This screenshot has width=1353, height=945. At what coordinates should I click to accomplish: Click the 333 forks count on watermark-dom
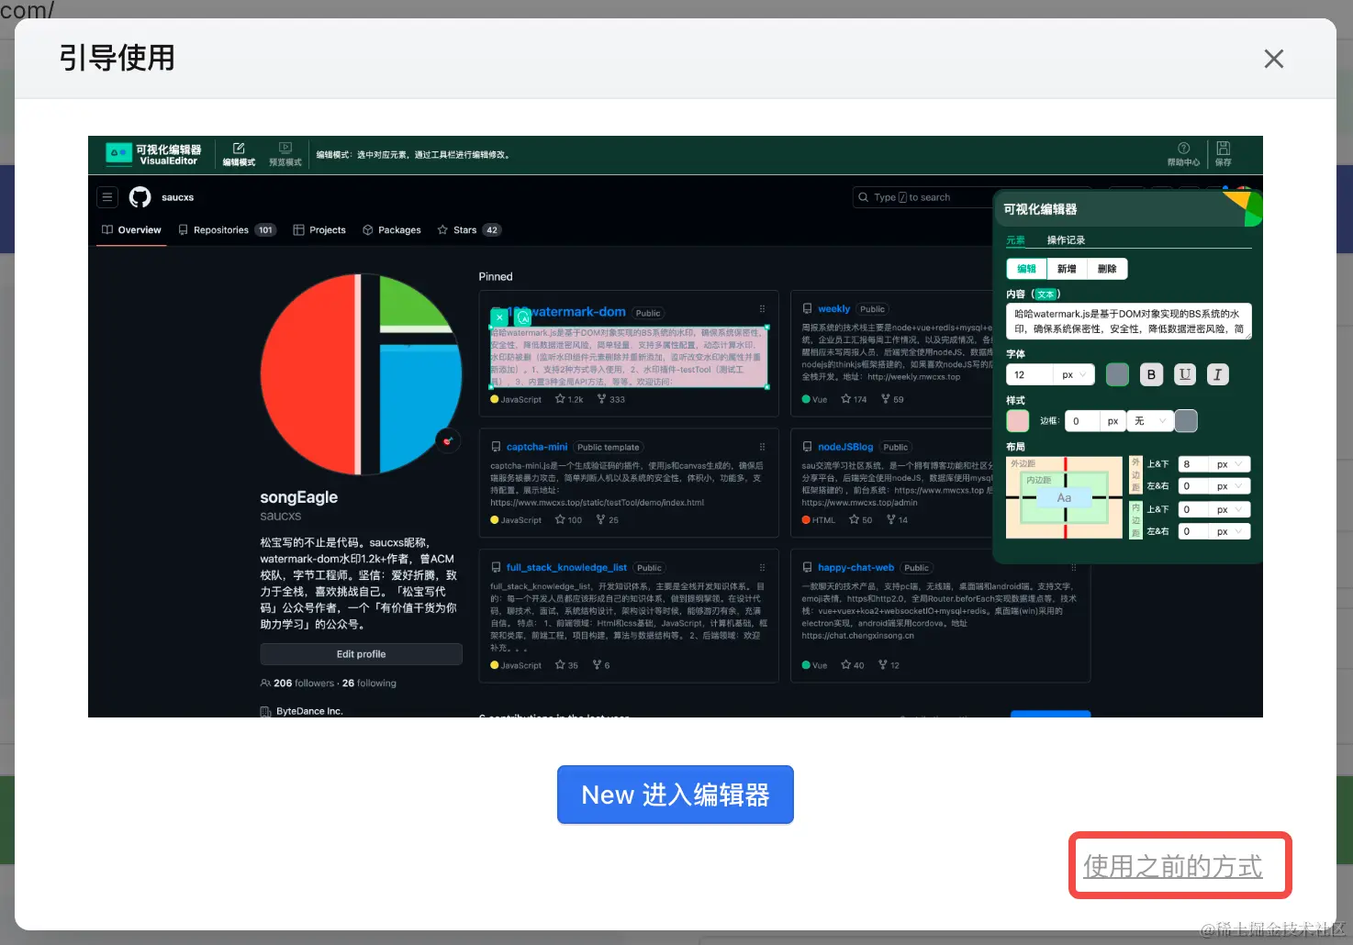(x=611, y=399)
